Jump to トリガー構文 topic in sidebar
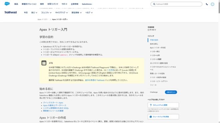 (155, 52)
